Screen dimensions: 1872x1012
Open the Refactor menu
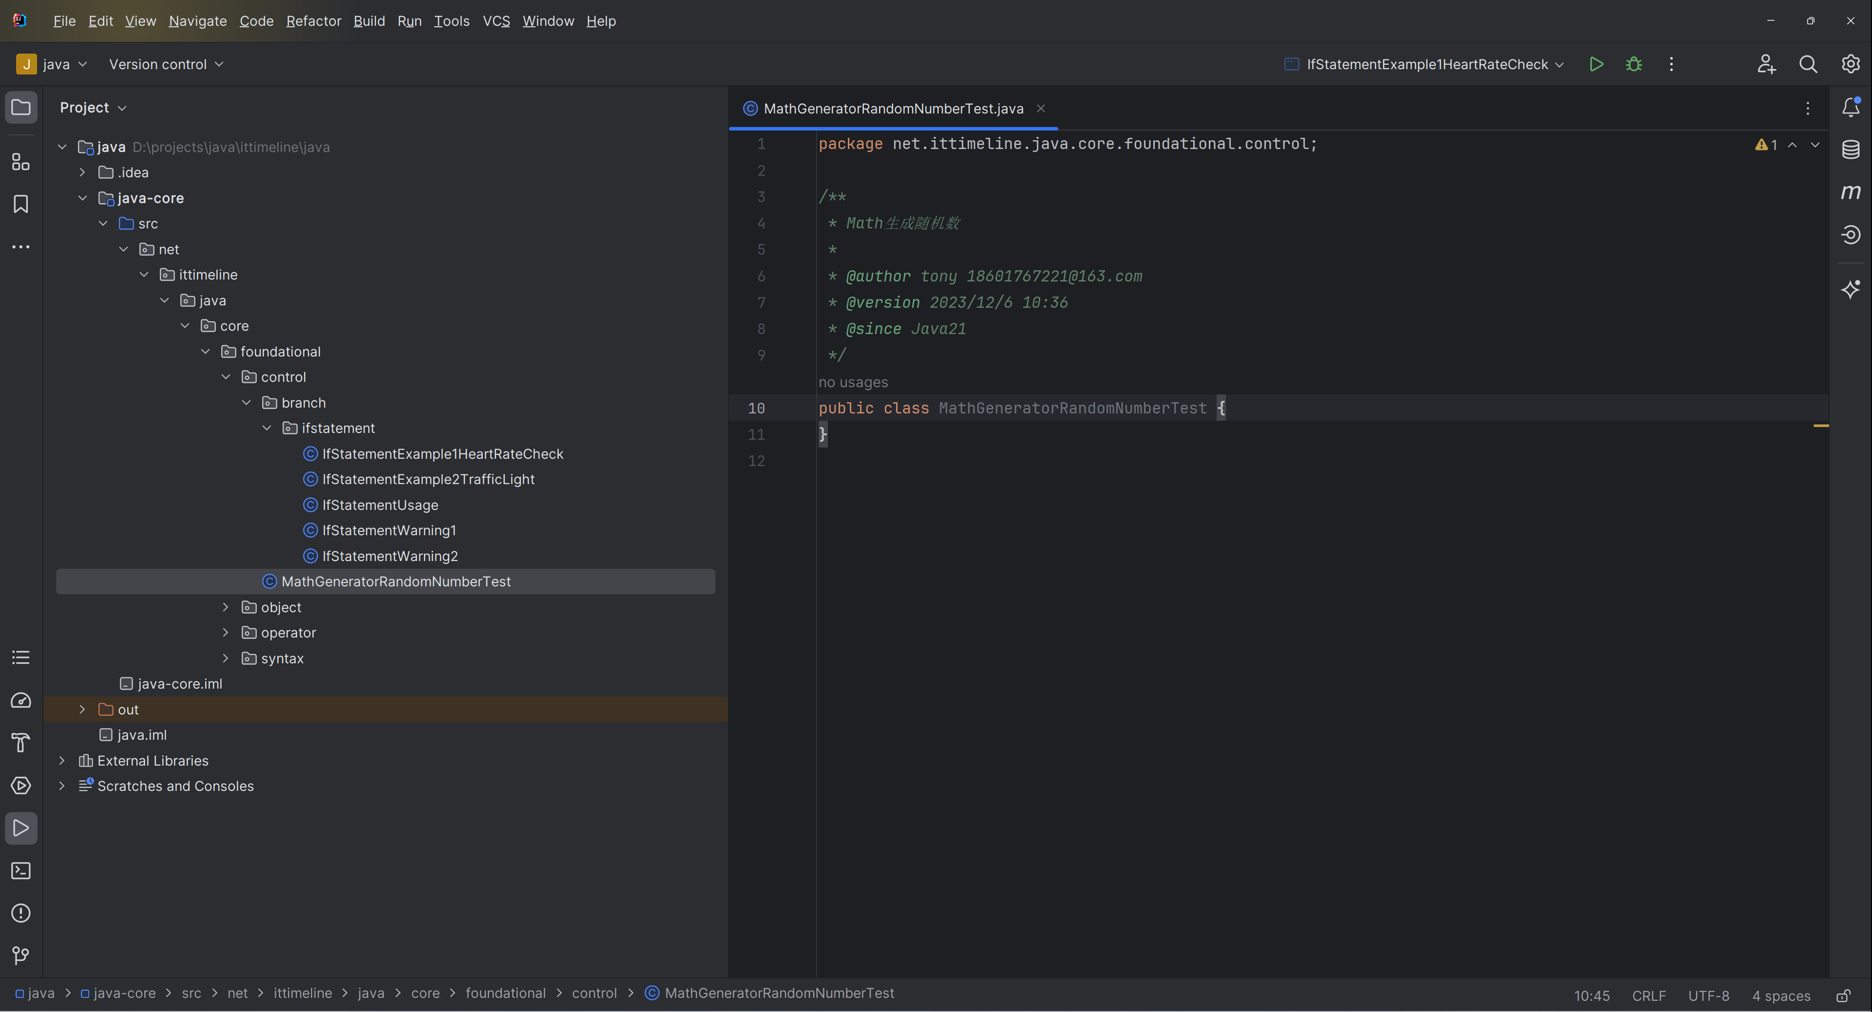(313, 21)
